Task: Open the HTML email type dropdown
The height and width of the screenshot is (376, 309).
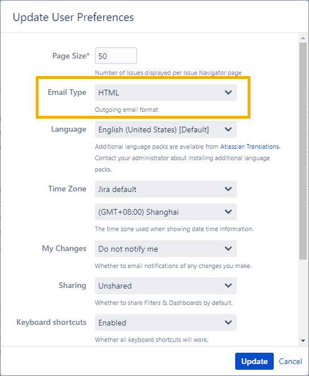Action: coord(166,93)
